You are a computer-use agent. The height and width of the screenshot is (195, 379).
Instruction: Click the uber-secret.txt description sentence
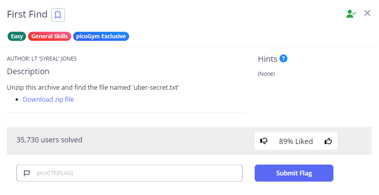point(93,87)
